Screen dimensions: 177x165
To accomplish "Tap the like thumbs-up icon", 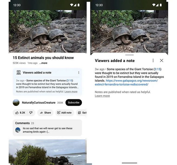I will [x=17, y=113].
